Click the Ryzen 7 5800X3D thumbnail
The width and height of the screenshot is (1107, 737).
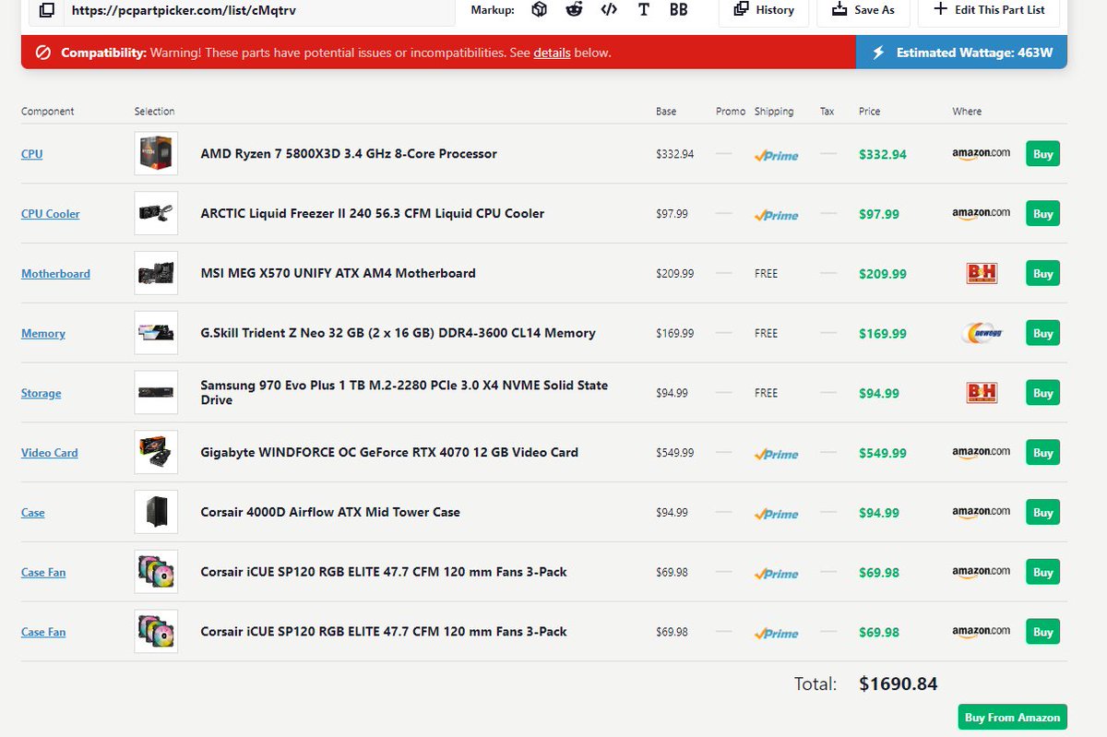(156, 154)
